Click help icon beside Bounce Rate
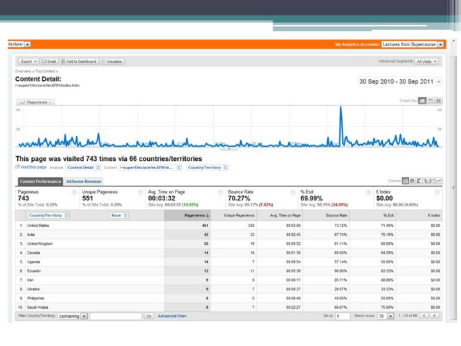 coord(293,192)
